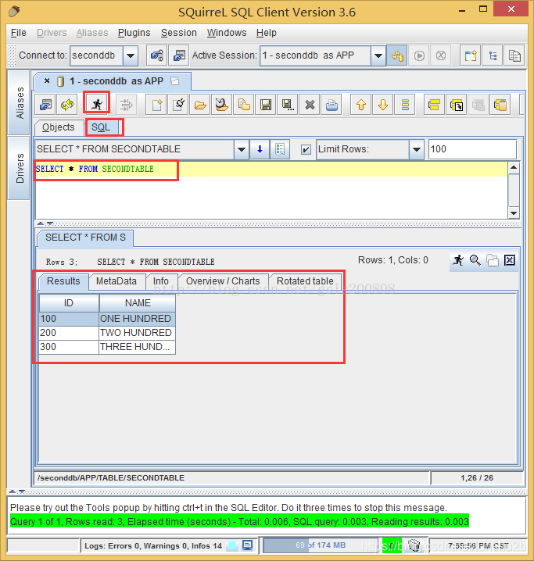Click the next SQL down-arrow icon
This screenshot has height=561, width=534.
(383, 105)
